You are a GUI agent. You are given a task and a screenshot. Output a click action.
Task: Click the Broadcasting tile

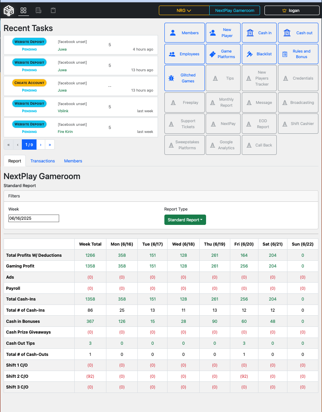click(x=298, y=102)
